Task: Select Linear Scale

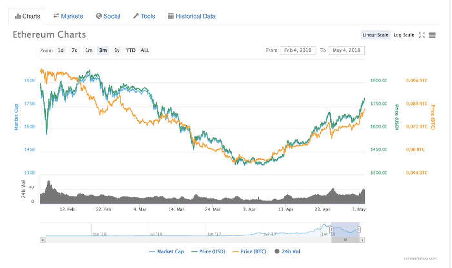Action: (375, 35)
